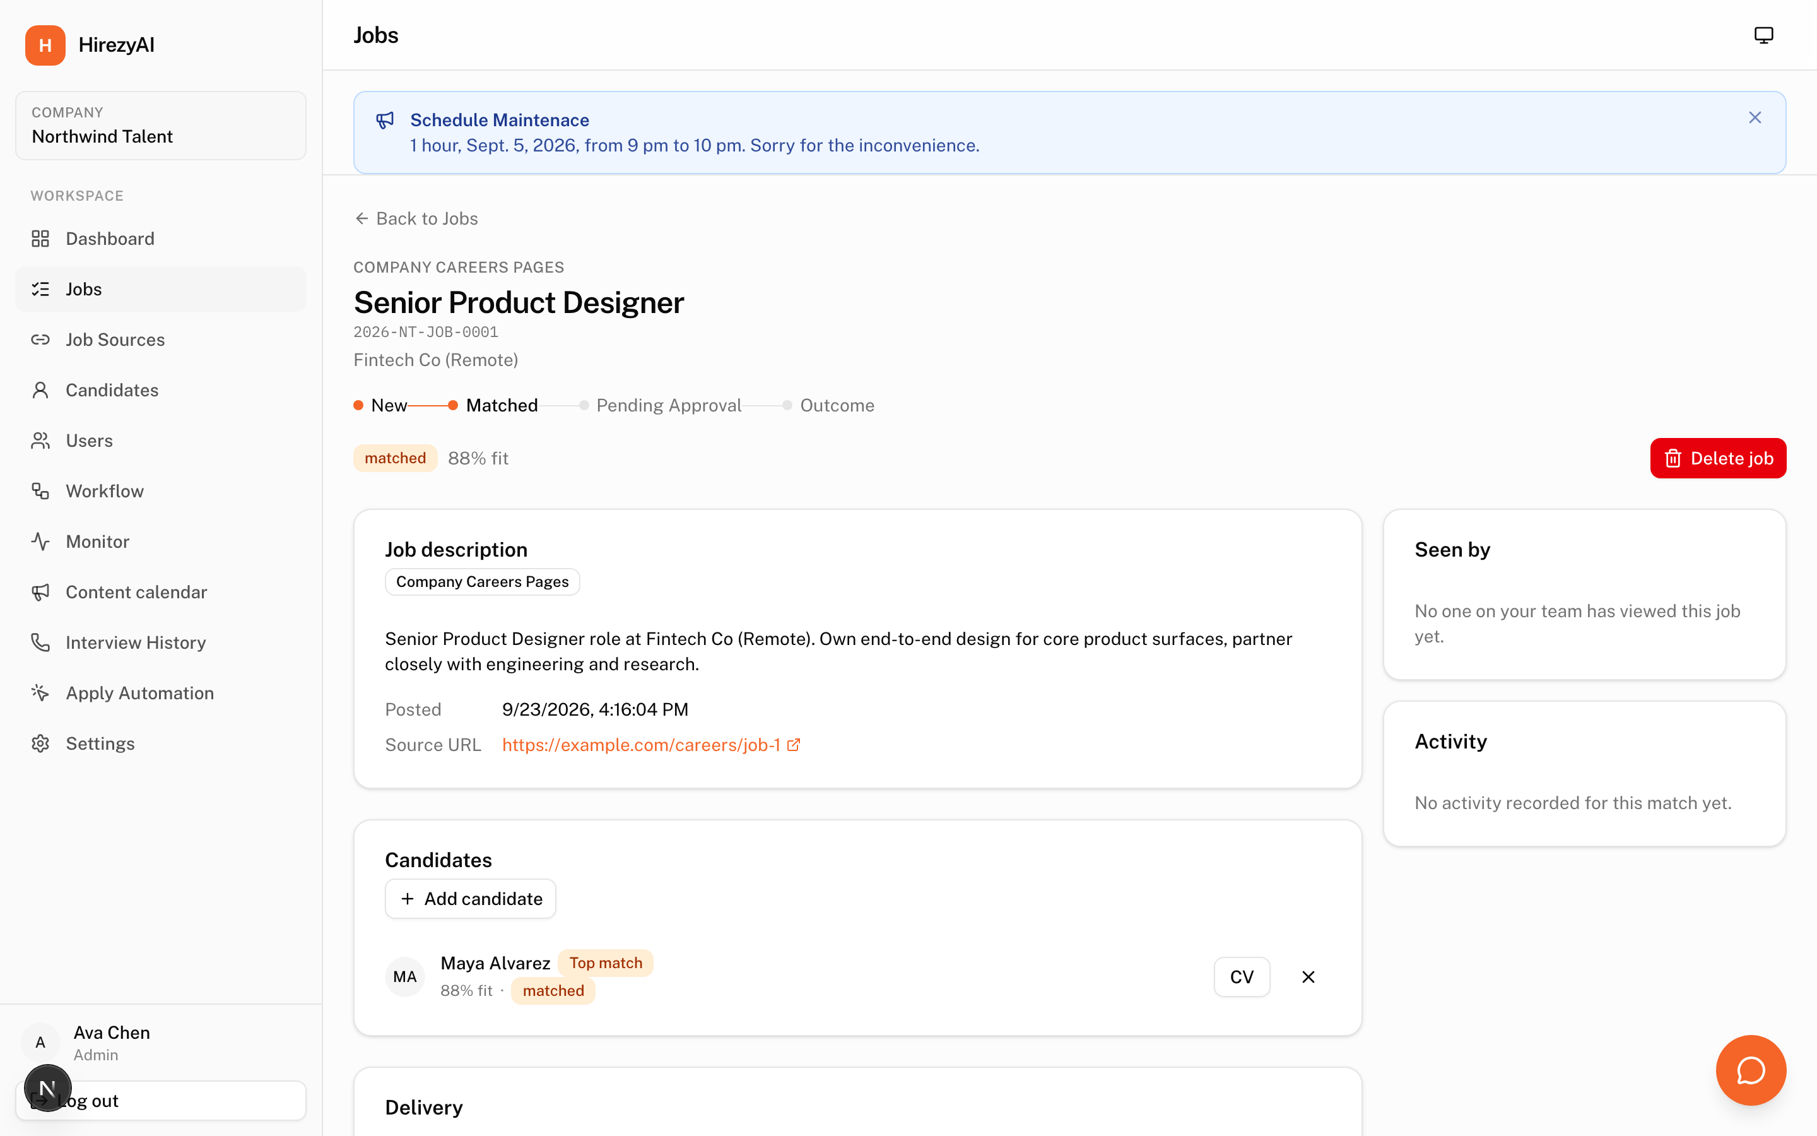Click the Company Careers Pages tag
The image size is (1817, 1136).
[482, 581]
